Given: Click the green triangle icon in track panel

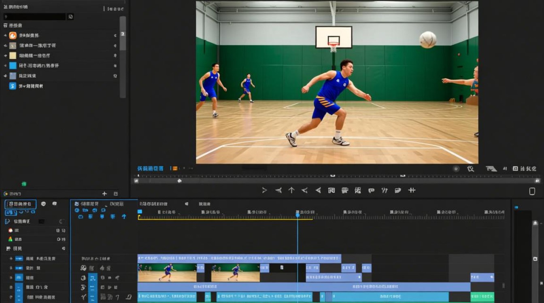Looking at the screenshot, I should [x=11, y=239].
